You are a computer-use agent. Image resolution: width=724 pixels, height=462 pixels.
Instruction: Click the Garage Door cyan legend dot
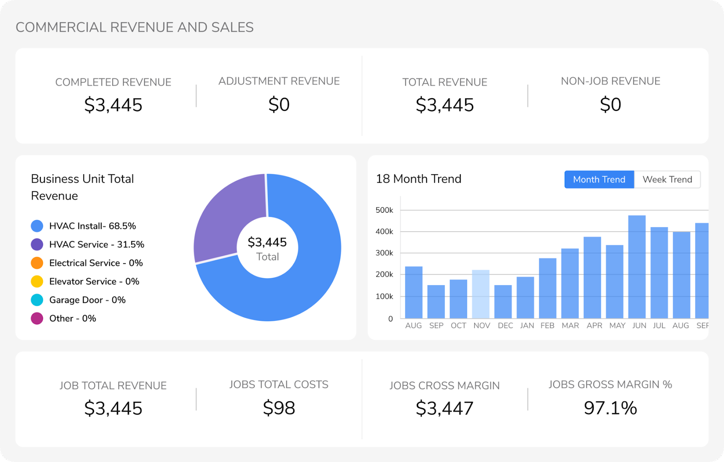pos(37,300)
